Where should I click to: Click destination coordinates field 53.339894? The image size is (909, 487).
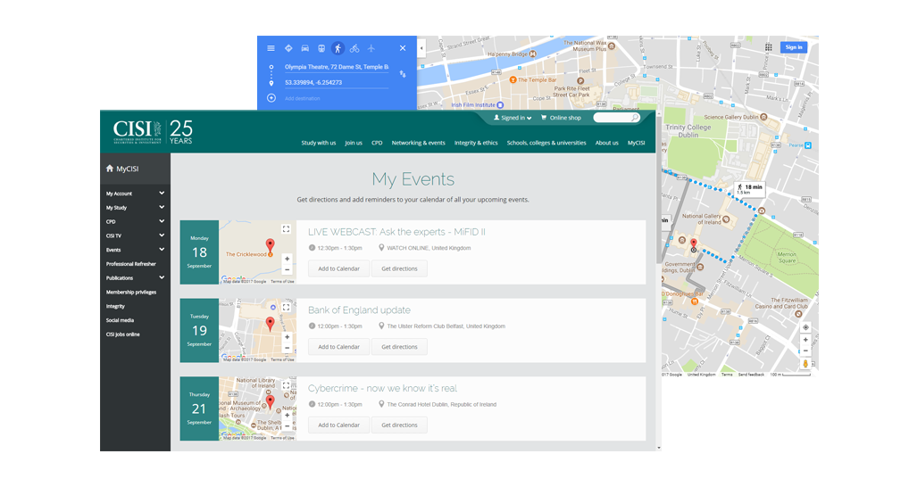(337, 82)
